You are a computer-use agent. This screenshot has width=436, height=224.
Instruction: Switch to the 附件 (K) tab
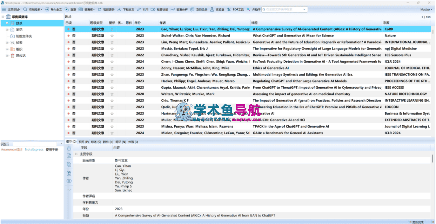click(108, 142)
